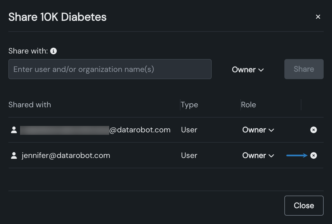Remove jennifer@datarobot.com with the x icon
This screenshot has height=224, width=332.
314,155
